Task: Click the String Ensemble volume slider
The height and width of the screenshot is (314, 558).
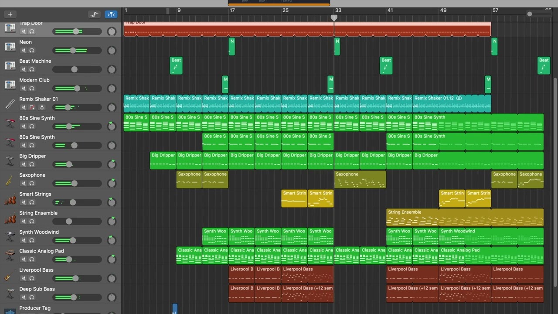Action: point(77,222)
